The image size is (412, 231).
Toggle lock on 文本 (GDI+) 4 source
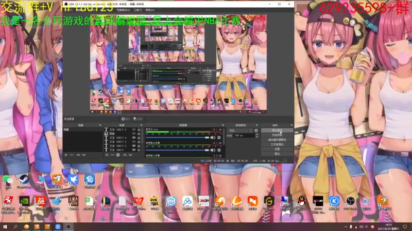click(139, 138)
